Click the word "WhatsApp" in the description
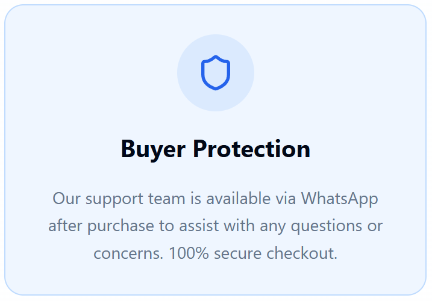 tap(340, 198)
